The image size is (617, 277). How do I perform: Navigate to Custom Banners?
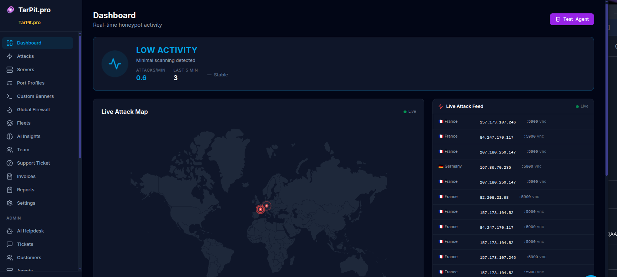37,96
